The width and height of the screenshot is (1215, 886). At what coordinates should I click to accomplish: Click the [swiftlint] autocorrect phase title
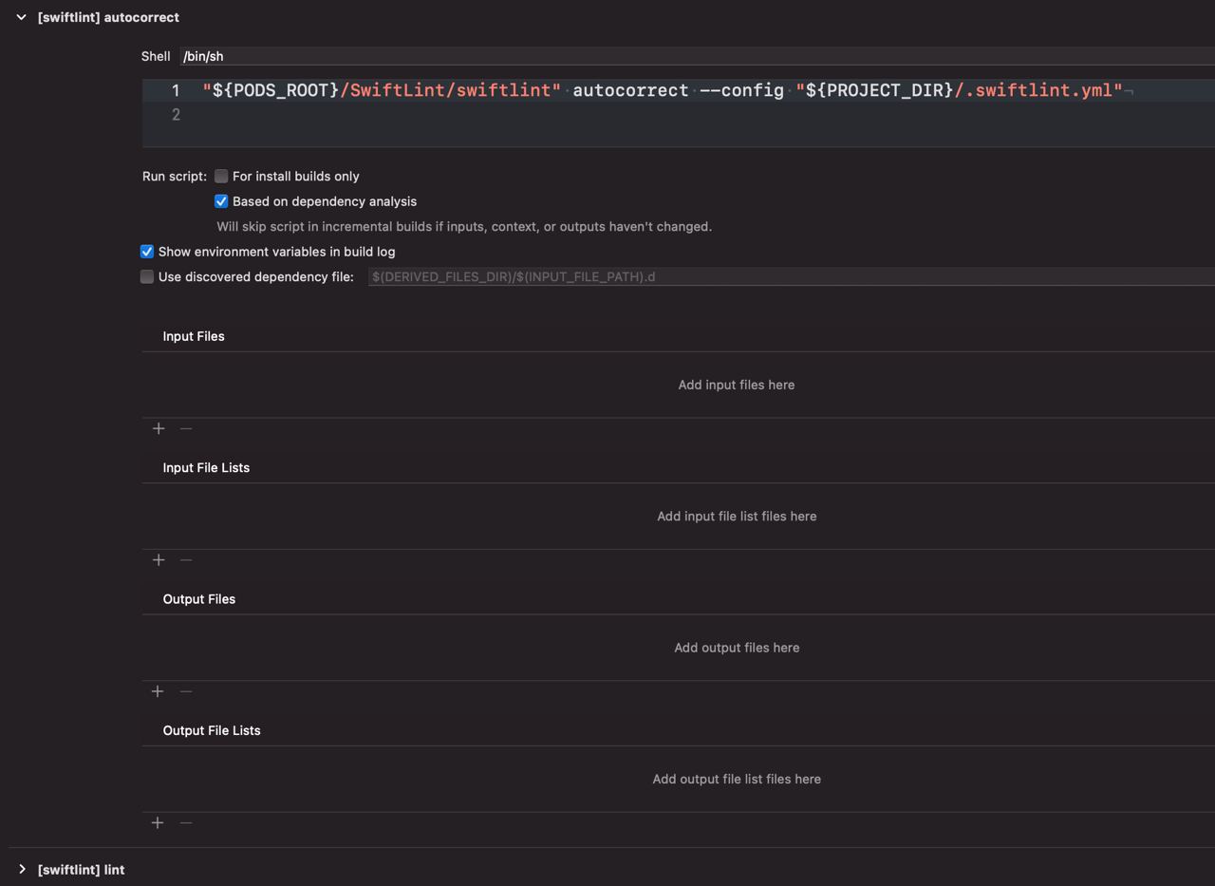tap(108, 17)
